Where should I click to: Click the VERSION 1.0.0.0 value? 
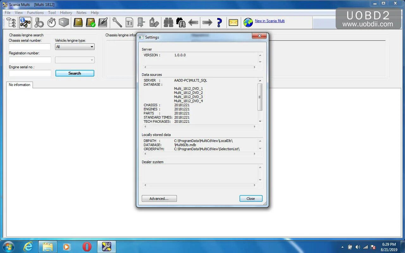click(180, 55)
